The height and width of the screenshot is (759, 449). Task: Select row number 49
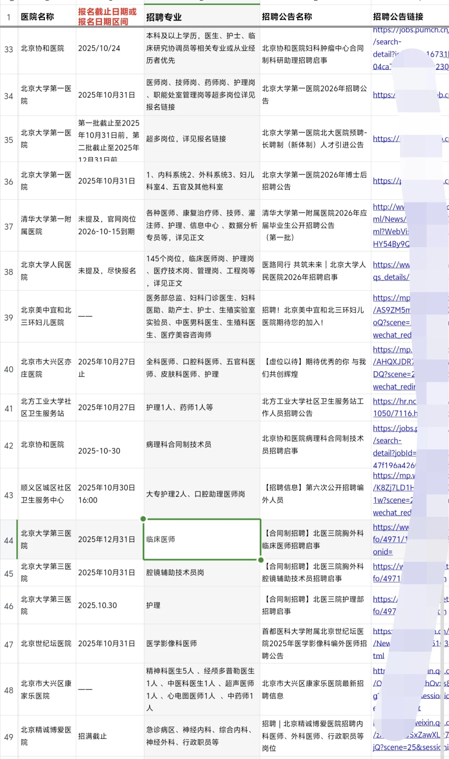click(x=9, y=737)
